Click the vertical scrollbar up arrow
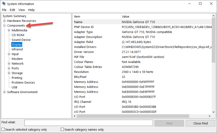The image size is (217, 133). click(213, 16)
